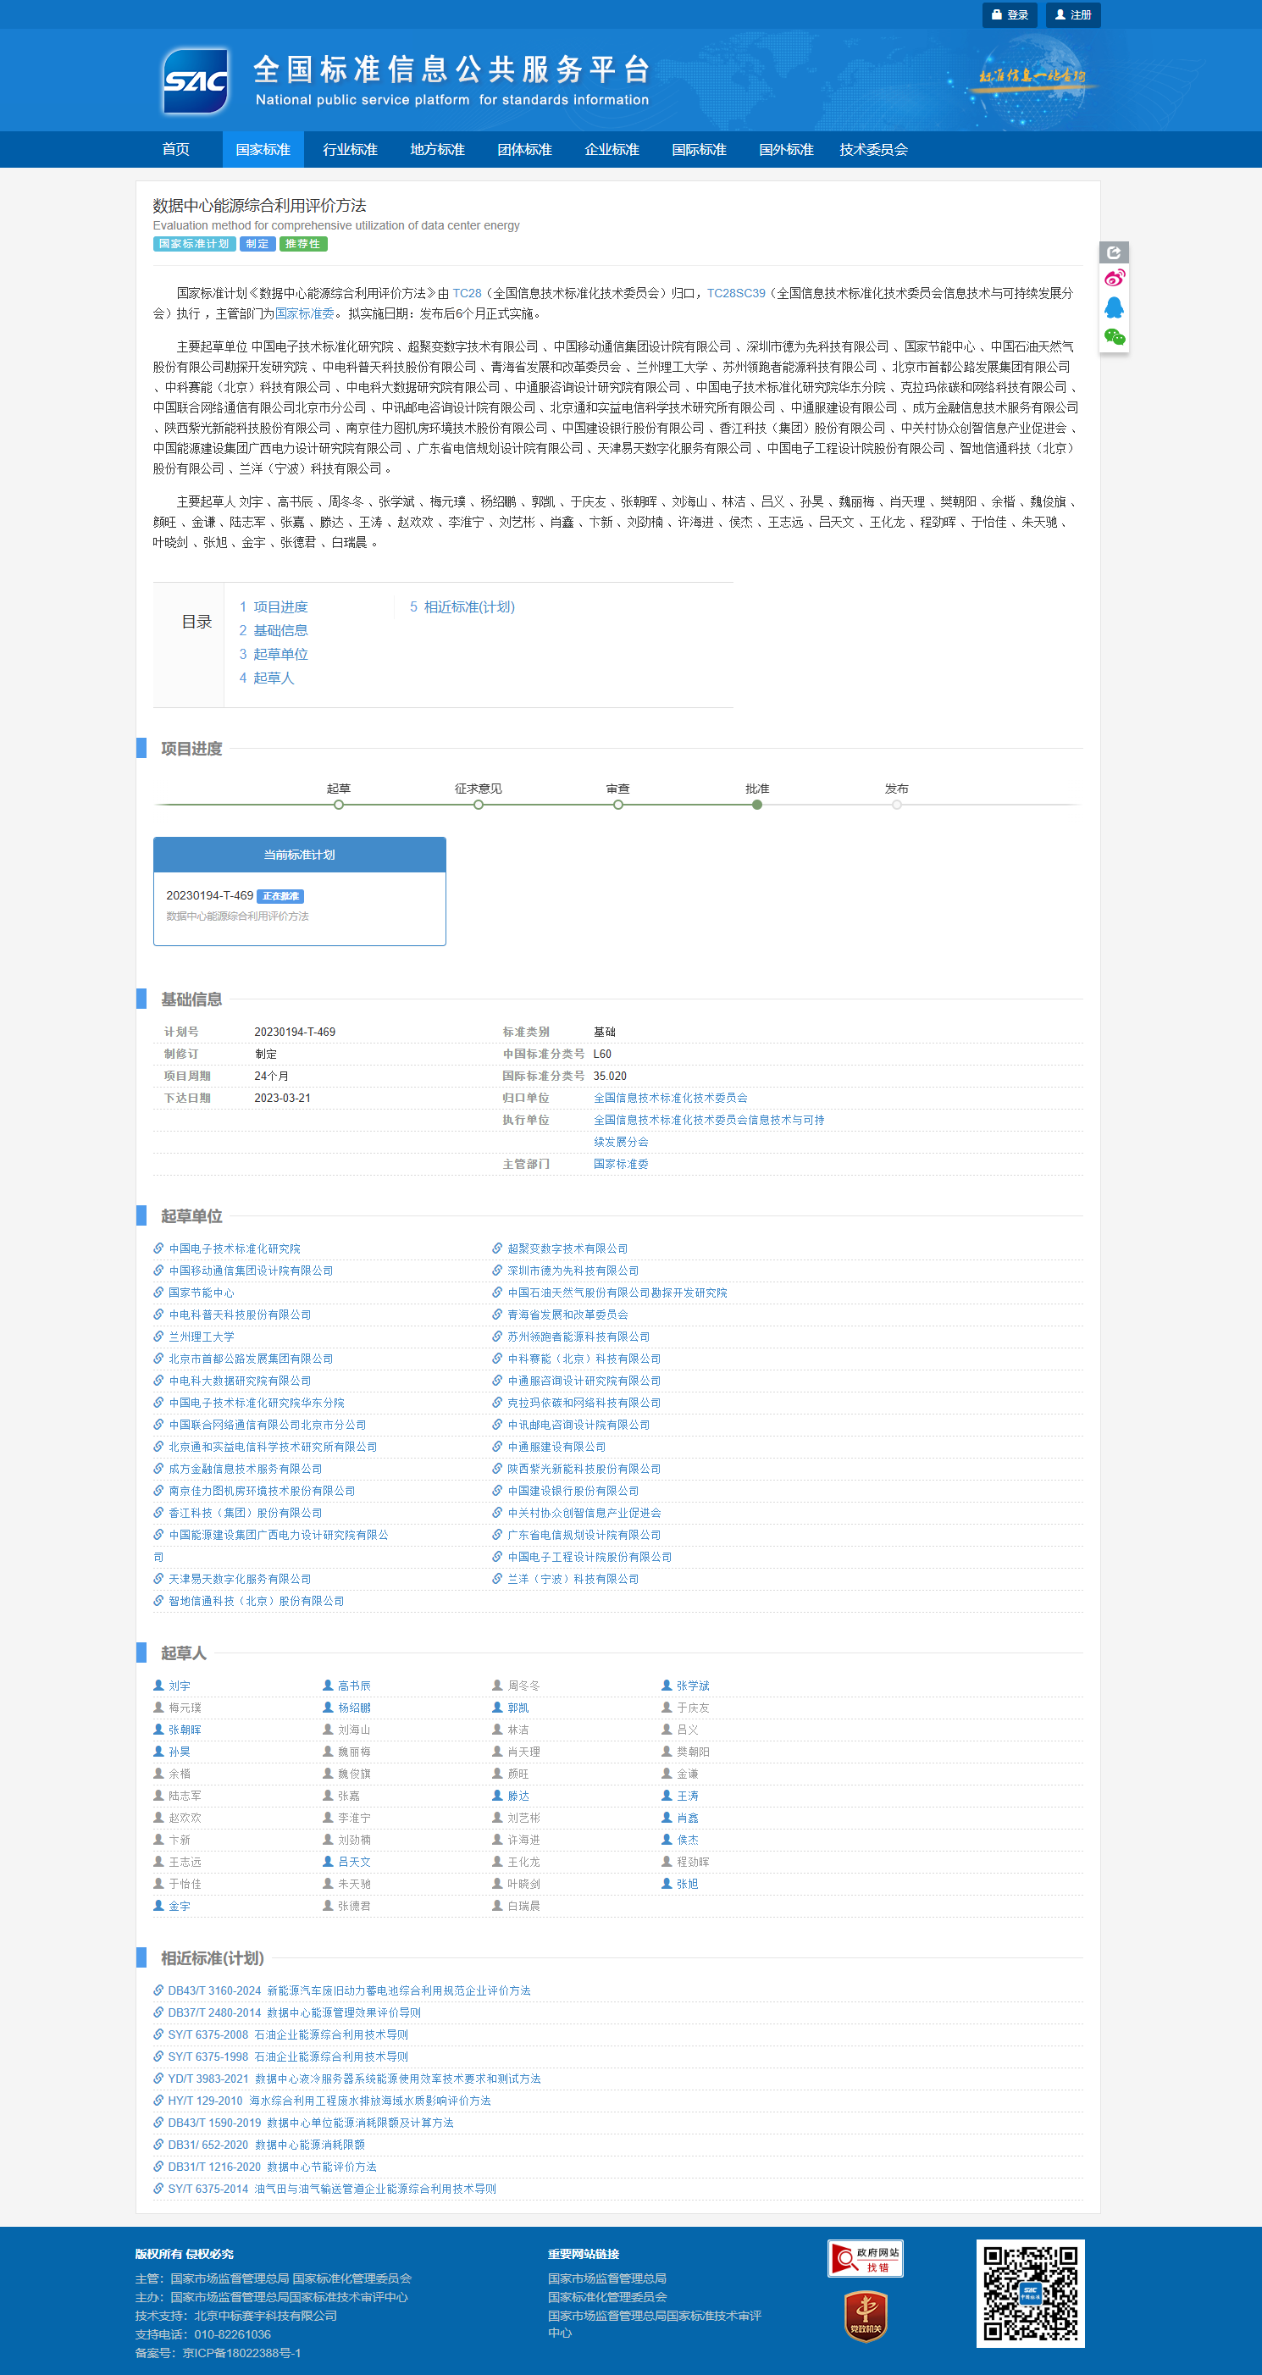Share page via WeChat icon
1262x2375 pixels.
[x=1114, y=336]
